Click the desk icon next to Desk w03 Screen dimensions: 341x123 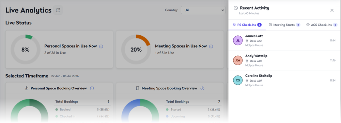point(247,61)
